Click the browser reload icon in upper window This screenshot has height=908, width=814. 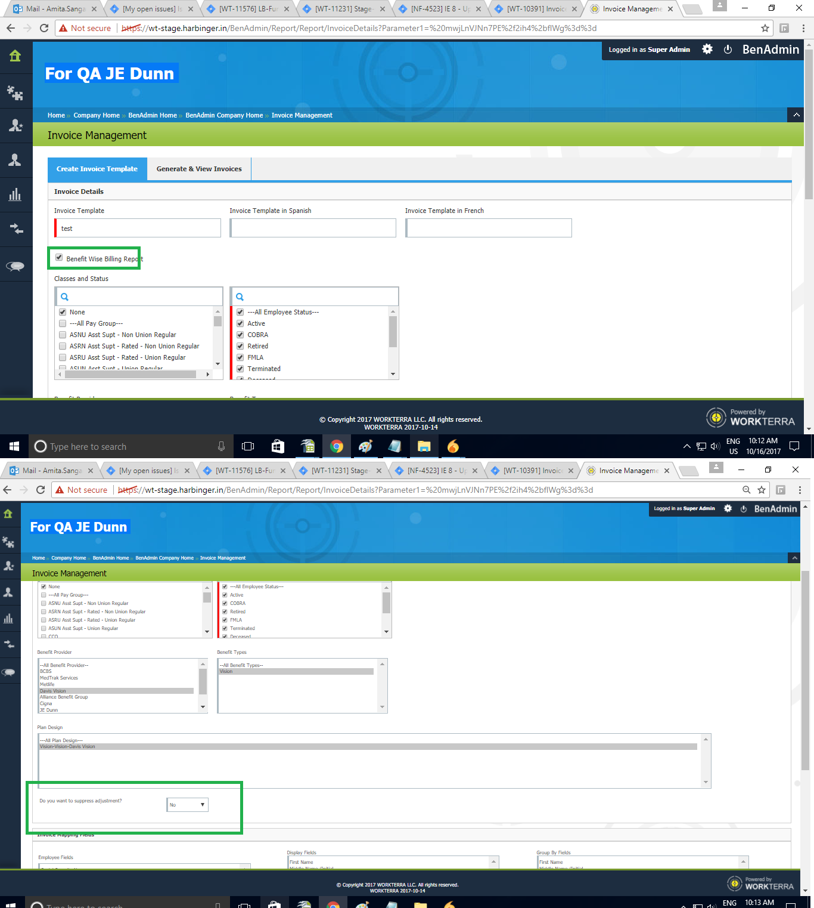pos(44,28)
